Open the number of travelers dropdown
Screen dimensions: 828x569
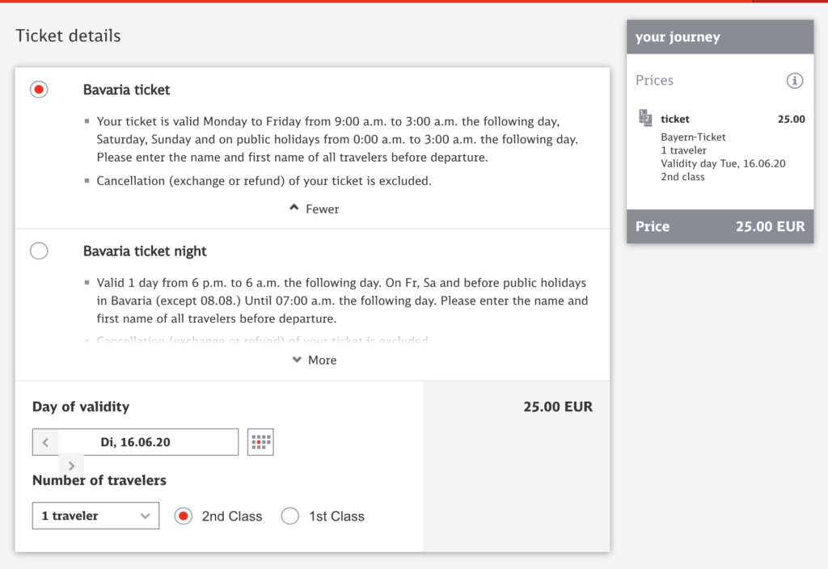95,516
